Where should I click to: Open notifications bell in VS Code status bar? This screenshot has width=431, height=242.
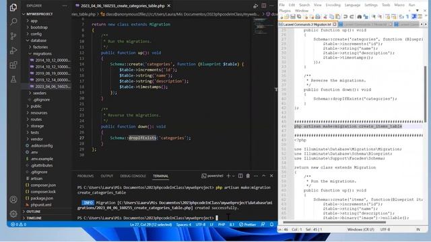click(x=271, y=225)
